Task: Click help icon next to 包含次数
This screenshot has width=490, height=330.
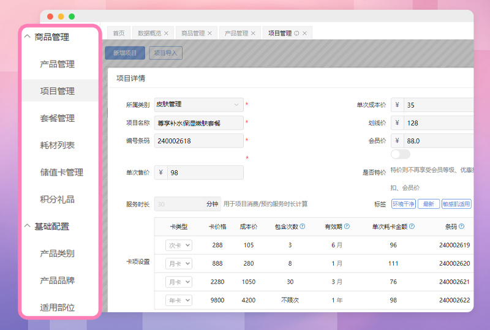Action: click(x=302, y=227)
